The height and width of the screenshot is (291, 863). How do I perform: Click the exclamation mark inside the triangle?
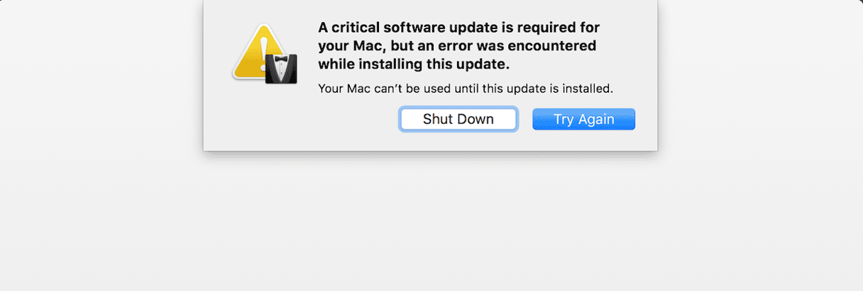[264, 50]
